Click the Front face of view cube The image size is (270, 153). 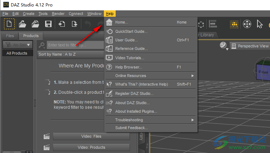(263, 72)
